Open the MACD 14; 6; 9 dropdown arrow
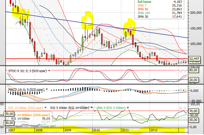 tap(47, 89)
